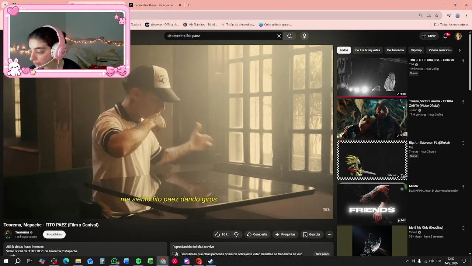Open options for TINI FUTTTURA LIVE video
Image resolution: width=472 pixels, height=266 pixels.
463,60
